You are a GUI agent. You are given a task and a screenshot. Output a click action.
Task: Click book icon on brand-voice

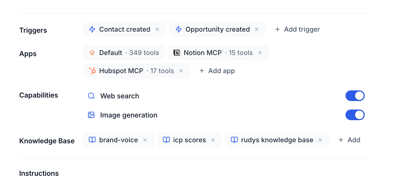(92, 140)
